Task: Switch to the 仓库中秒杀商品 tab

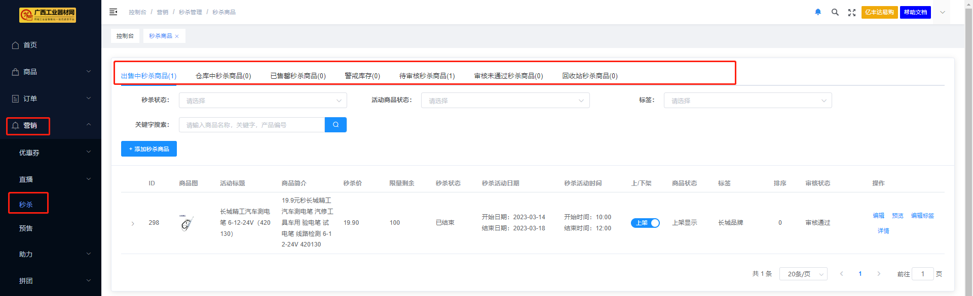Action: click(223, 76)
